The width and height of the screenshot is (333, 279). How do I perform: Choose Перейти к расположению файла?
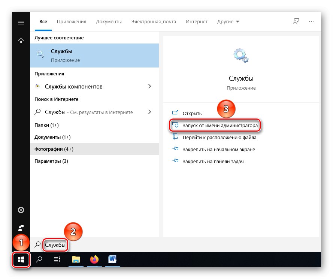[x=220, y=138]
